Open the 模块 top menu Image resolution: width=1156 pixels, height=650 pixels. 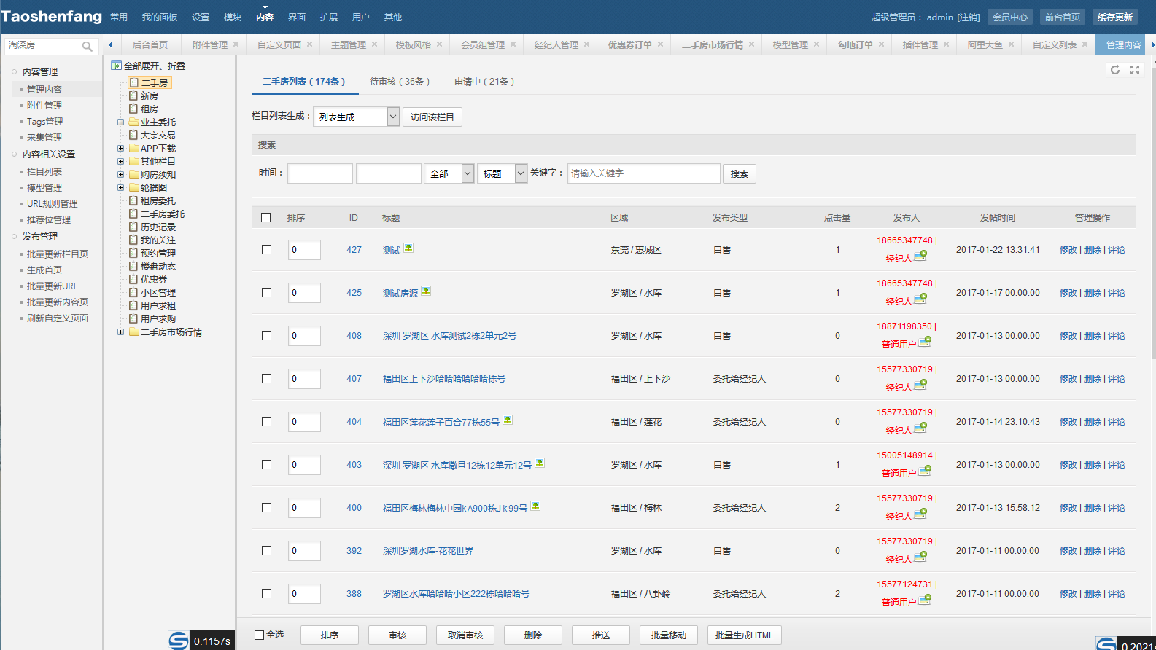point(233,17)
